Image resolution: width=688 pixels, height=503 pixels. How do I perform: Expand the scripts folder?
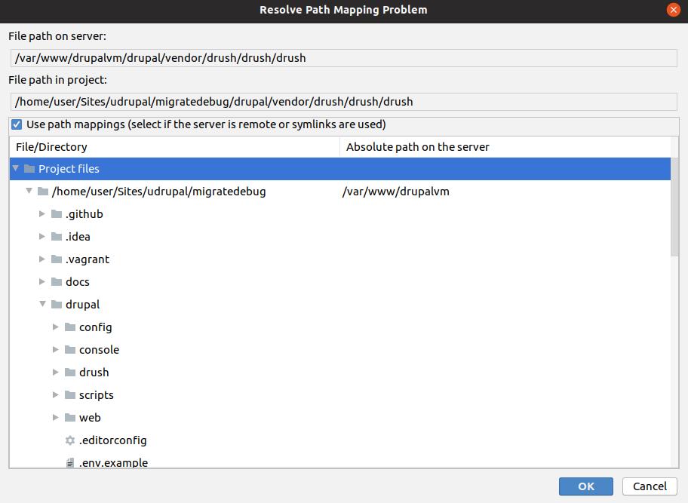point(56,394)
